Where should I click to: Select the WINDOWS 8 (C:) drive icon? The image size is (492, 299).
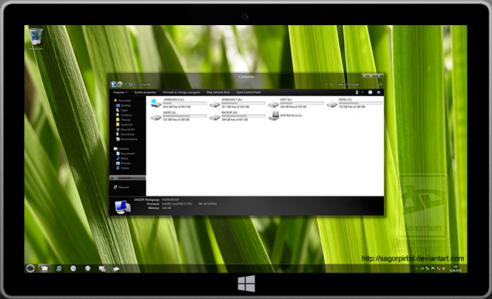[x=156, y=103]
